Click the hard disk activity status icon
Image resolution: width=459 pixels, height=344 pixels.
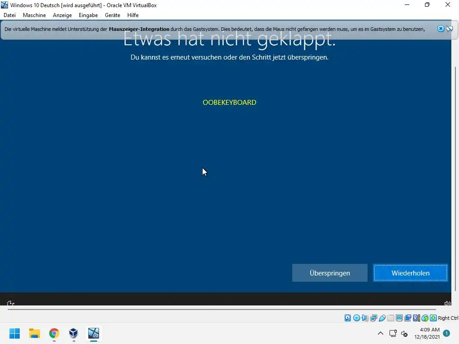pos(347,318)
